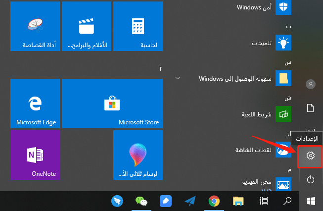The width and height of the screenshot is (323, 211).
Task: Click the user account avatar icon
Action: [x=311, y=84]
